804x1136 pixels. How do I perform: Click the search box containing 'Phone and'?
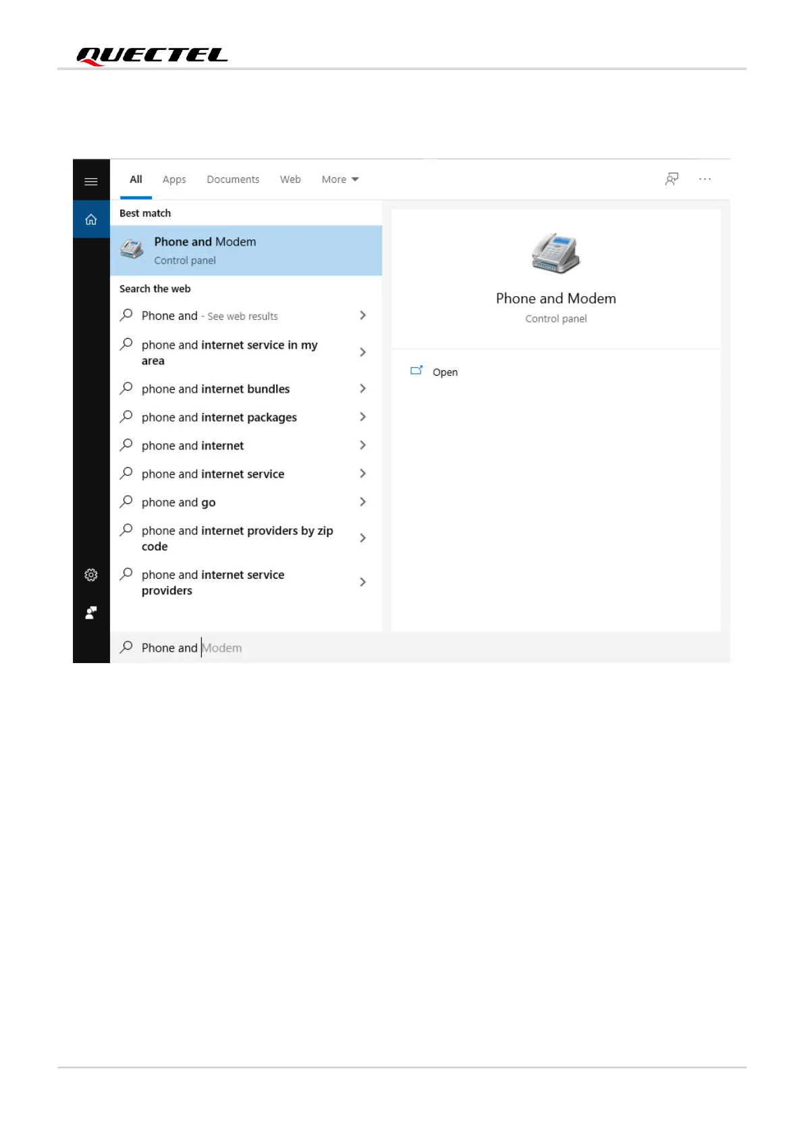[x=419, y=648]
